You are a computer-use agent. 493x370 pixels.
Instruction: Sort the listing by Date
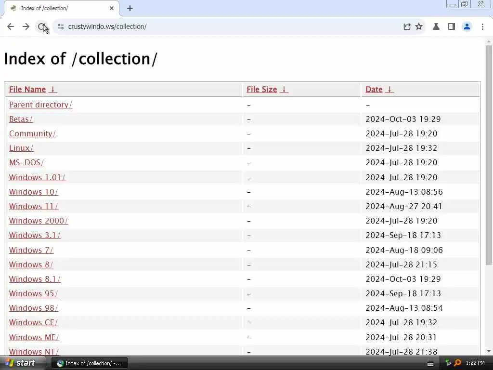click(374, 89)
